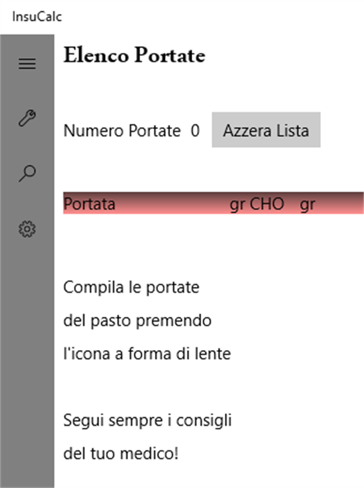The height and width of the screenshot is (488, 364).
Task: Click the course count value 0
Action: click(195, 131)
